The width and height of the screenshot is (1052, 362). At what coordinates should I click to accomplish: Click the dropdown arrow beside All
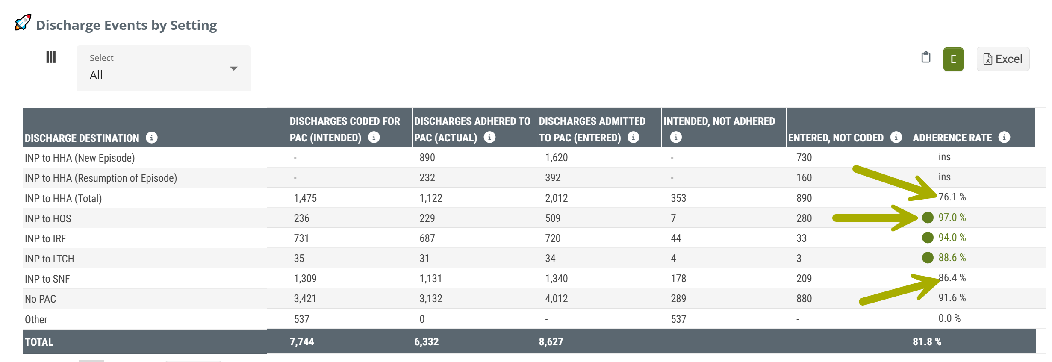click(x=233, y=68)
